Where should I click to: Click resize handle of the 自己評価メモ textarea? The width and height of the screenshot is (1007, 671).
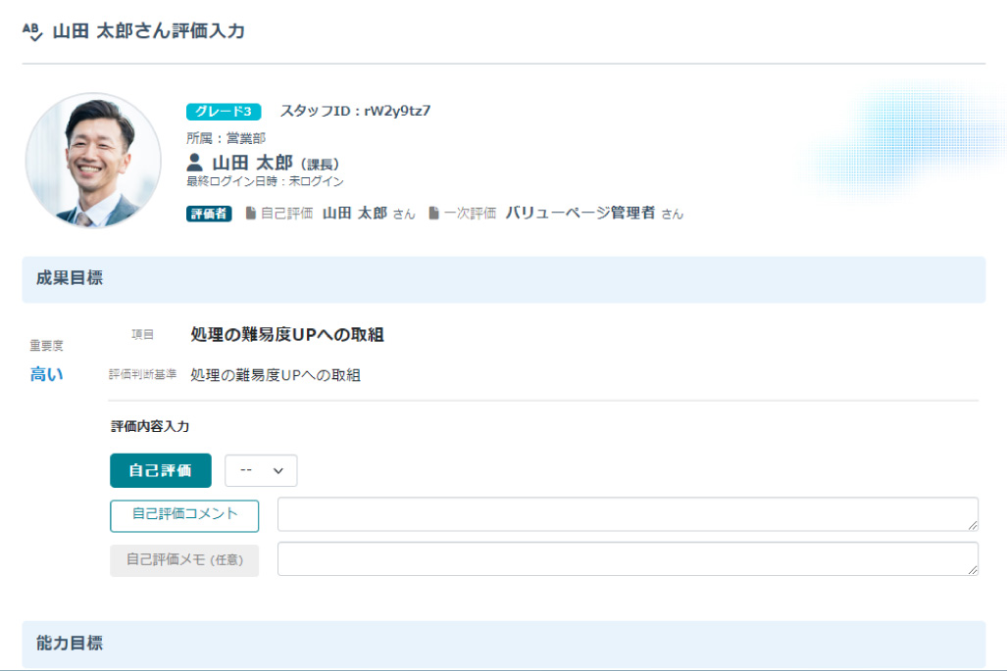point(973,570)
